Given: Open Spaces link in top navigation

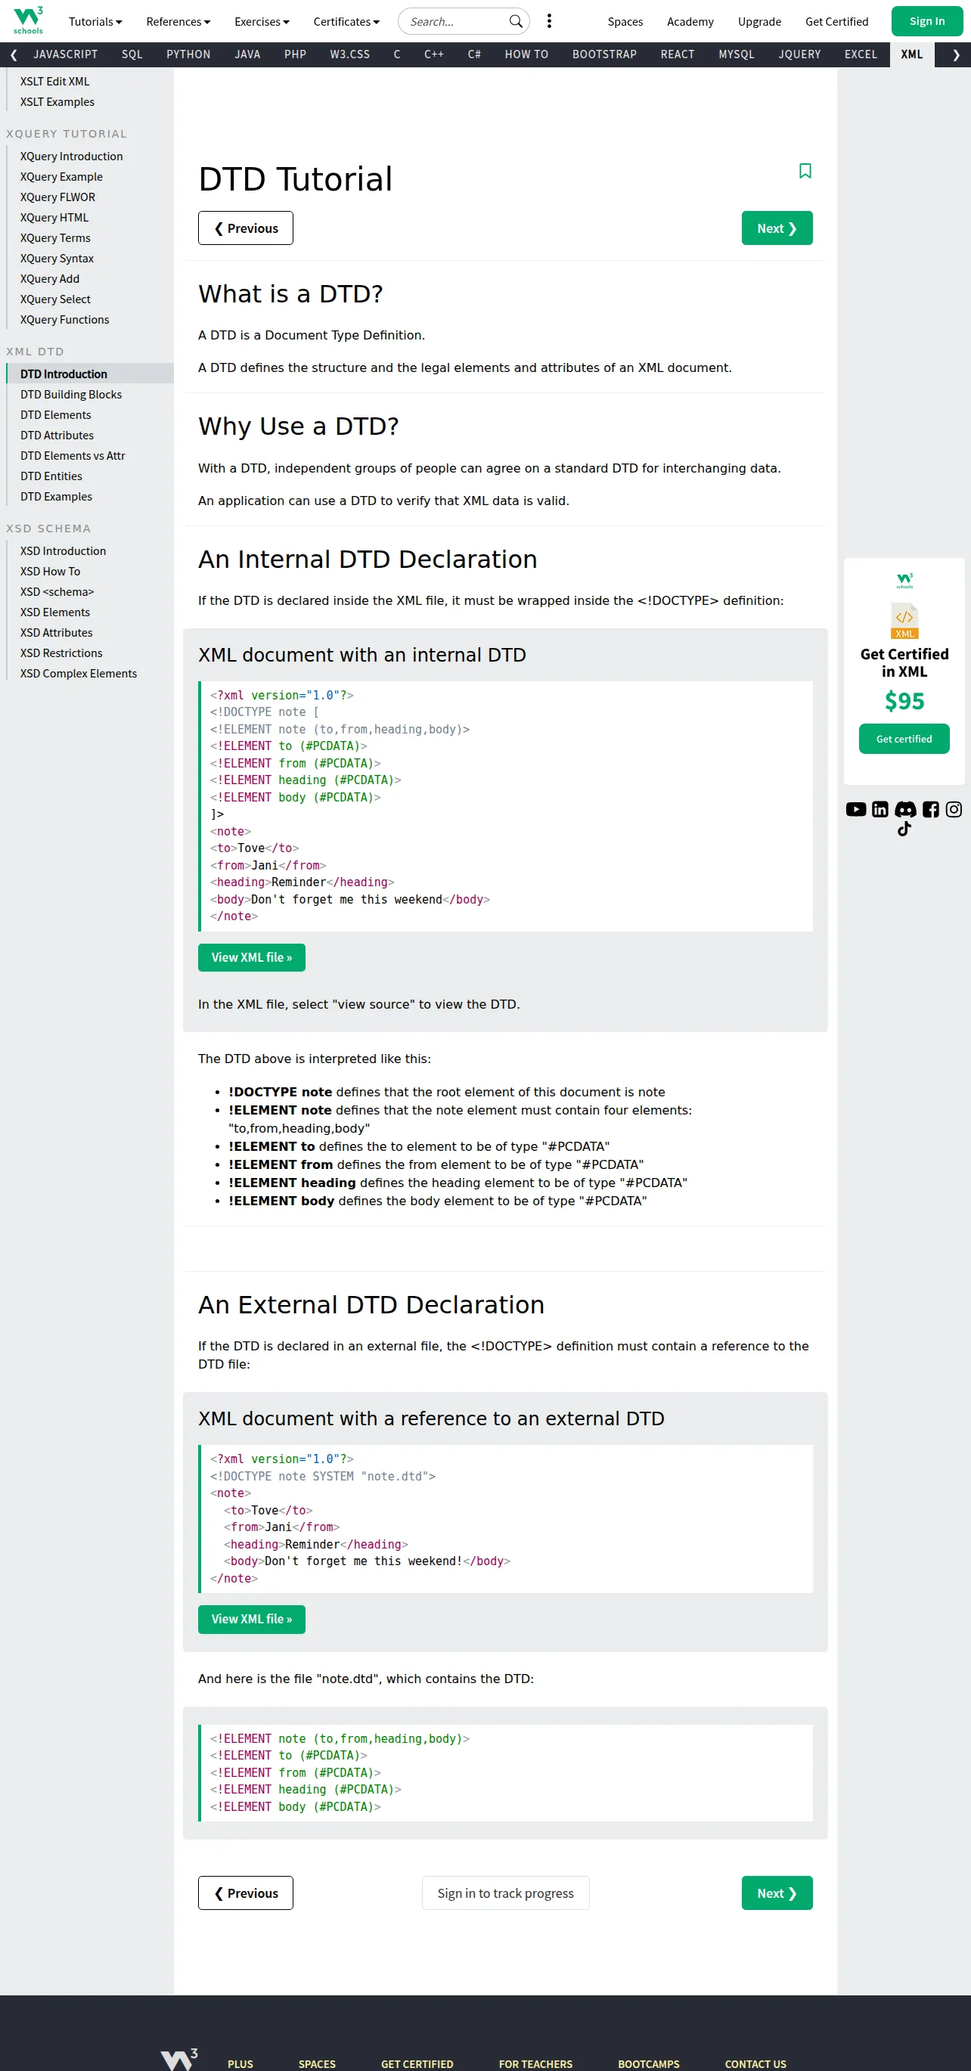Looking at the screenshot, I should (x=625, y=22).
